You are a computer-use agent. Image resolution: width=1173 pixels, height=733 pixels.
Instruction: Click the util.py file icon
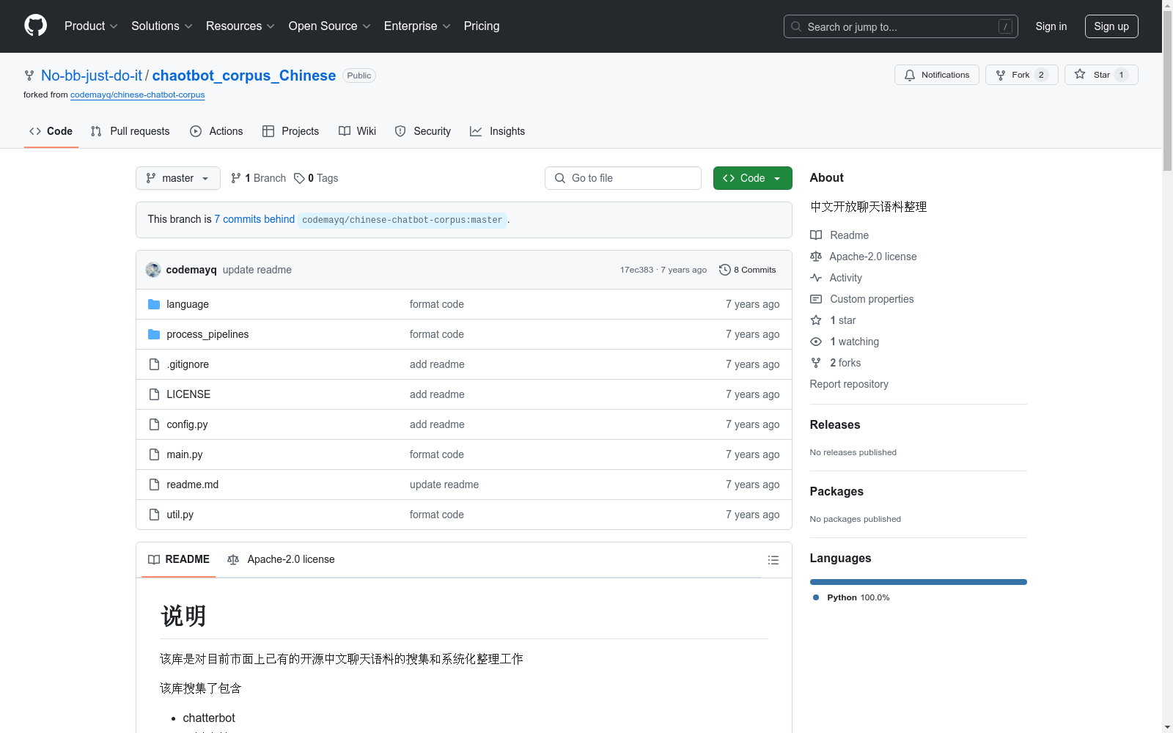(x=154, y=515)
